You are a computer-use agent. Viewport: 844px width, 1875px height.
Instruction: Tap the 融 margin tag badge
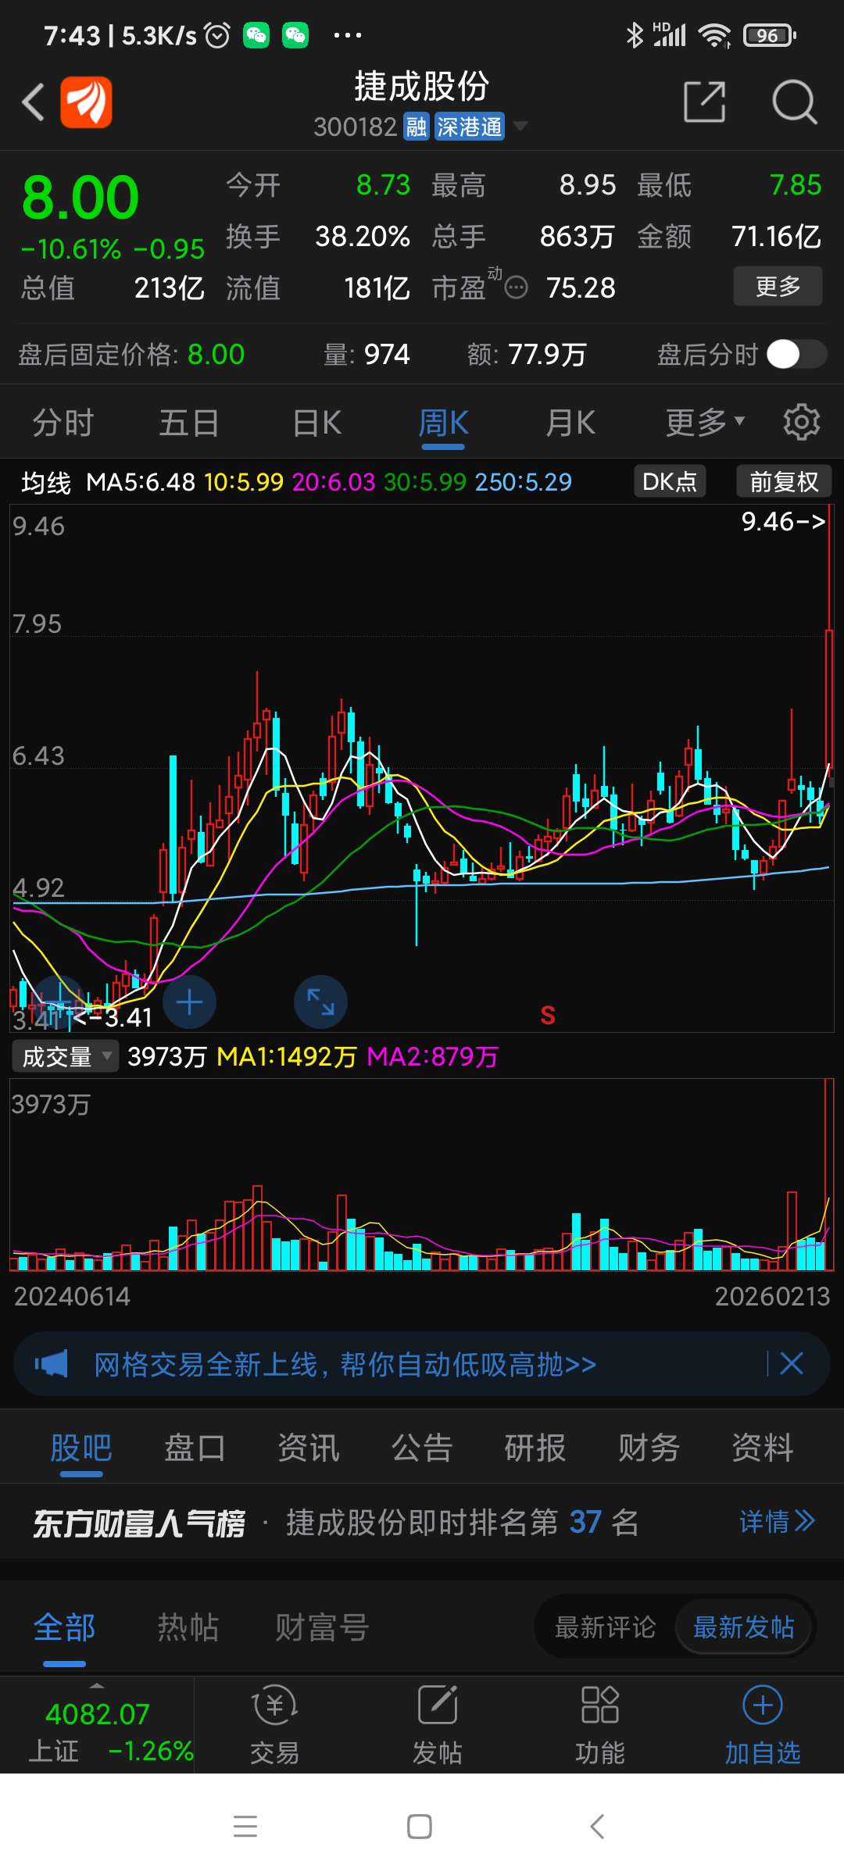coord(416,127)
